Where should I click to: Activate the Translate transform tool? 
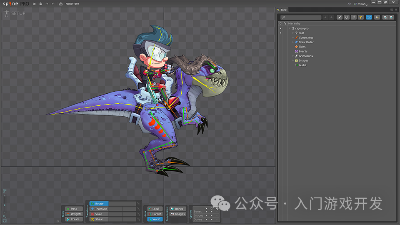pyautogui.click(x=99, y=209)
